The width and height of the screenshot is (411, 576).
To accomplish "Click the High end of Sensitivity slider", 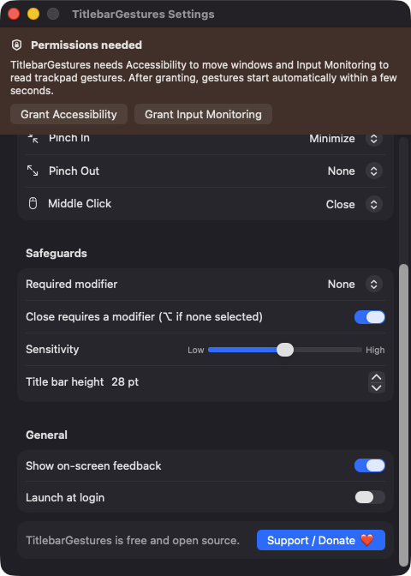I will 375,350.
